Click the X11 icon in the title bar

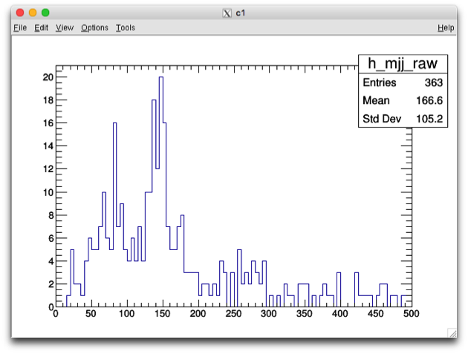pyautogui.click(x=227, y=13)
